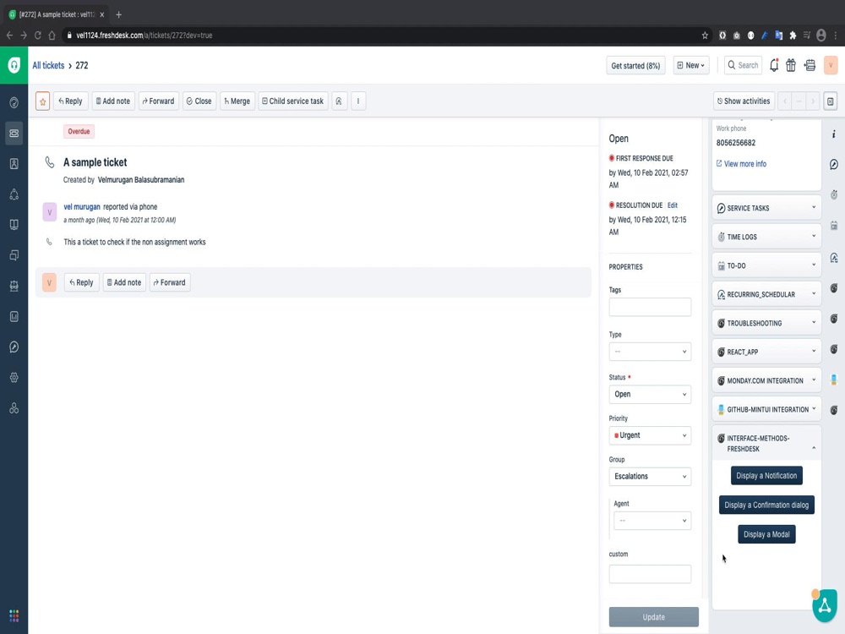Click the Update button
Image resolution: width=845 pixels, height=634 pixels.
click(x=654, y=617)
